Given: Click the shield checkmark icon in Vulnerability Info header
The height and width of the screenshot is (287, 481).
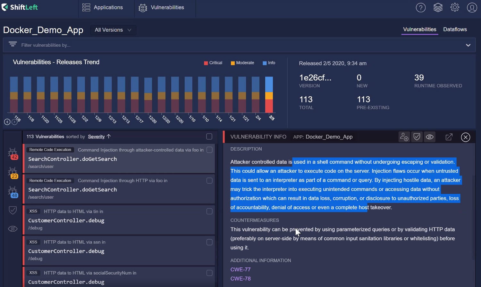Looking at the screenshot, I should pyautogui.click(x=417, y=137).
